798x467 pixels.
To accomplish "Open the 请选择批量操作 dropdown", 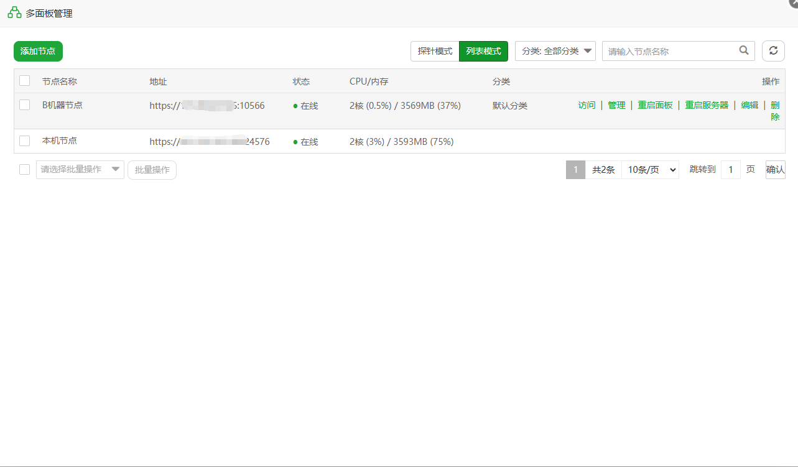I will pos(80,169).
